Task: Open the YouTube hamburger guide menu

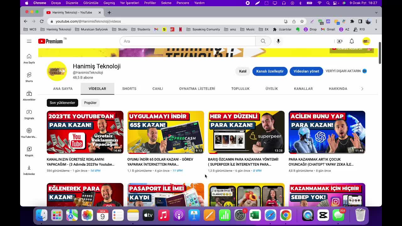Action: pyautogui.click(x=29, y=41)
